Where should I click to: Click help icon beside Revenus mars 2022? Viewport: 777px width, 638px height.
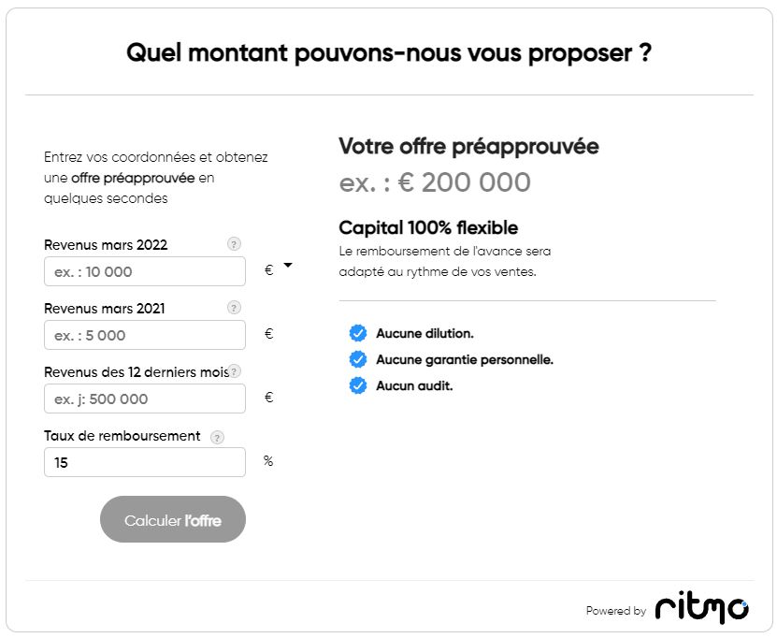(234, 244)
